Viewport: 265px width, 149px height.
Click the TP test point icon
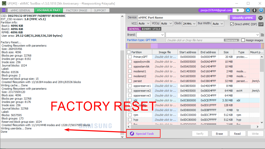point(260,18)
